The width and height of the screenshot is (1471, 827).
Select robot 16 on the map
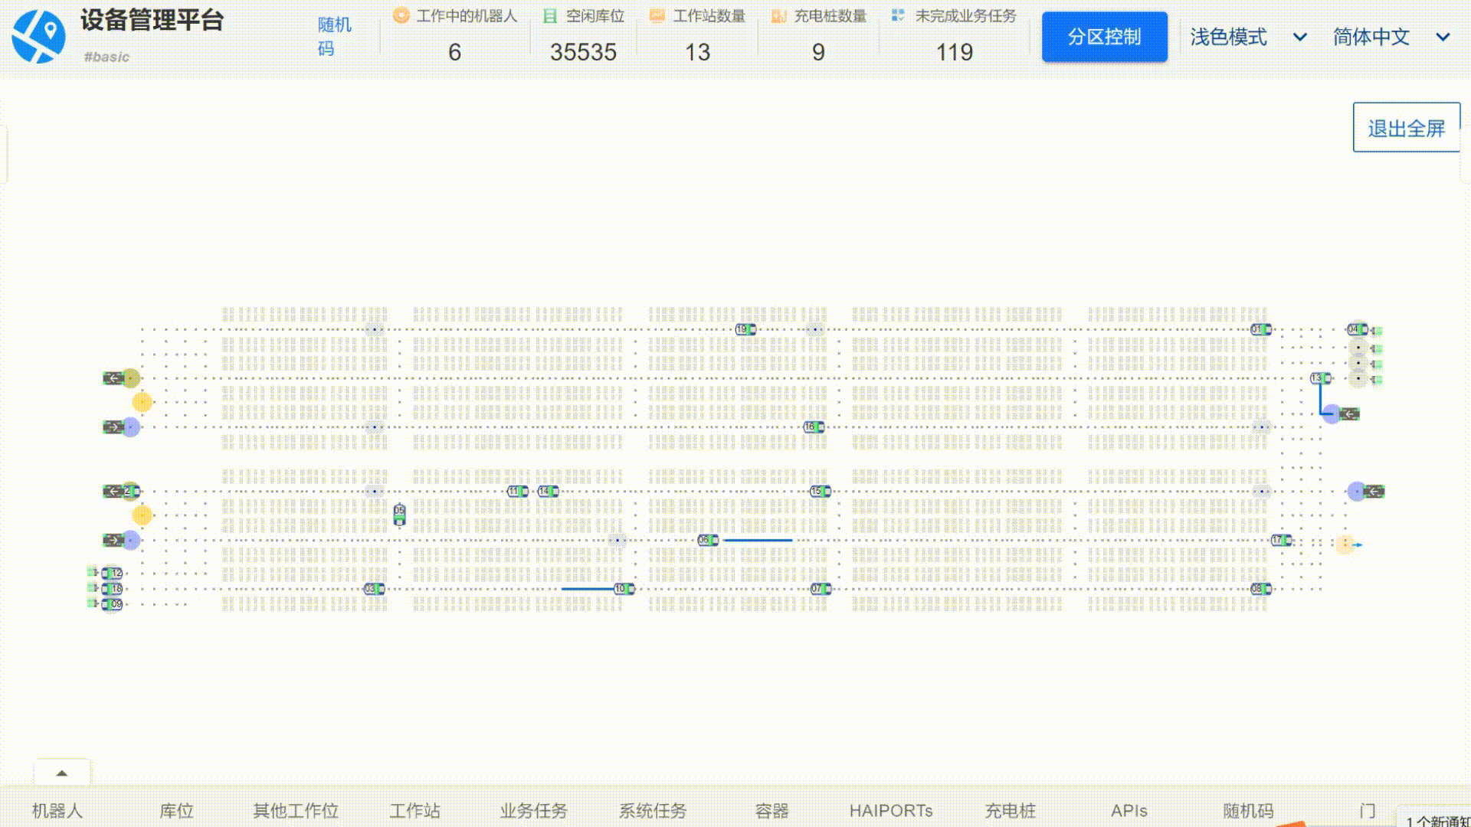(814, 427)
